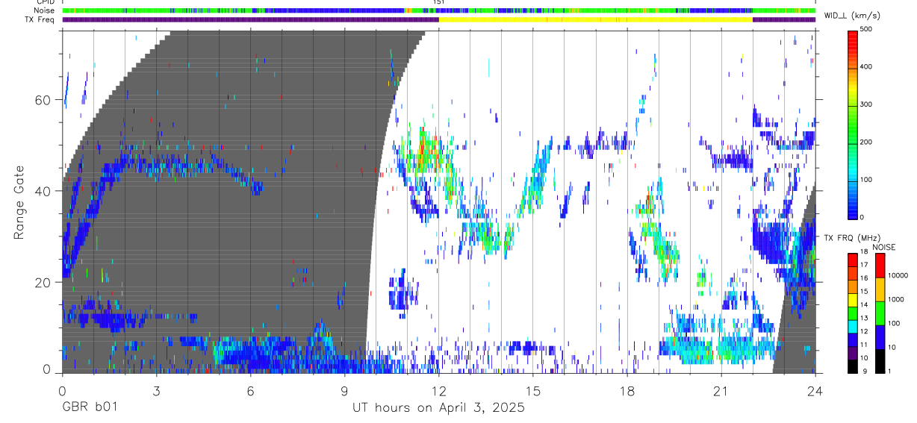Click the '151' CPID value
917x423 pixels.
tap(439, 2)
